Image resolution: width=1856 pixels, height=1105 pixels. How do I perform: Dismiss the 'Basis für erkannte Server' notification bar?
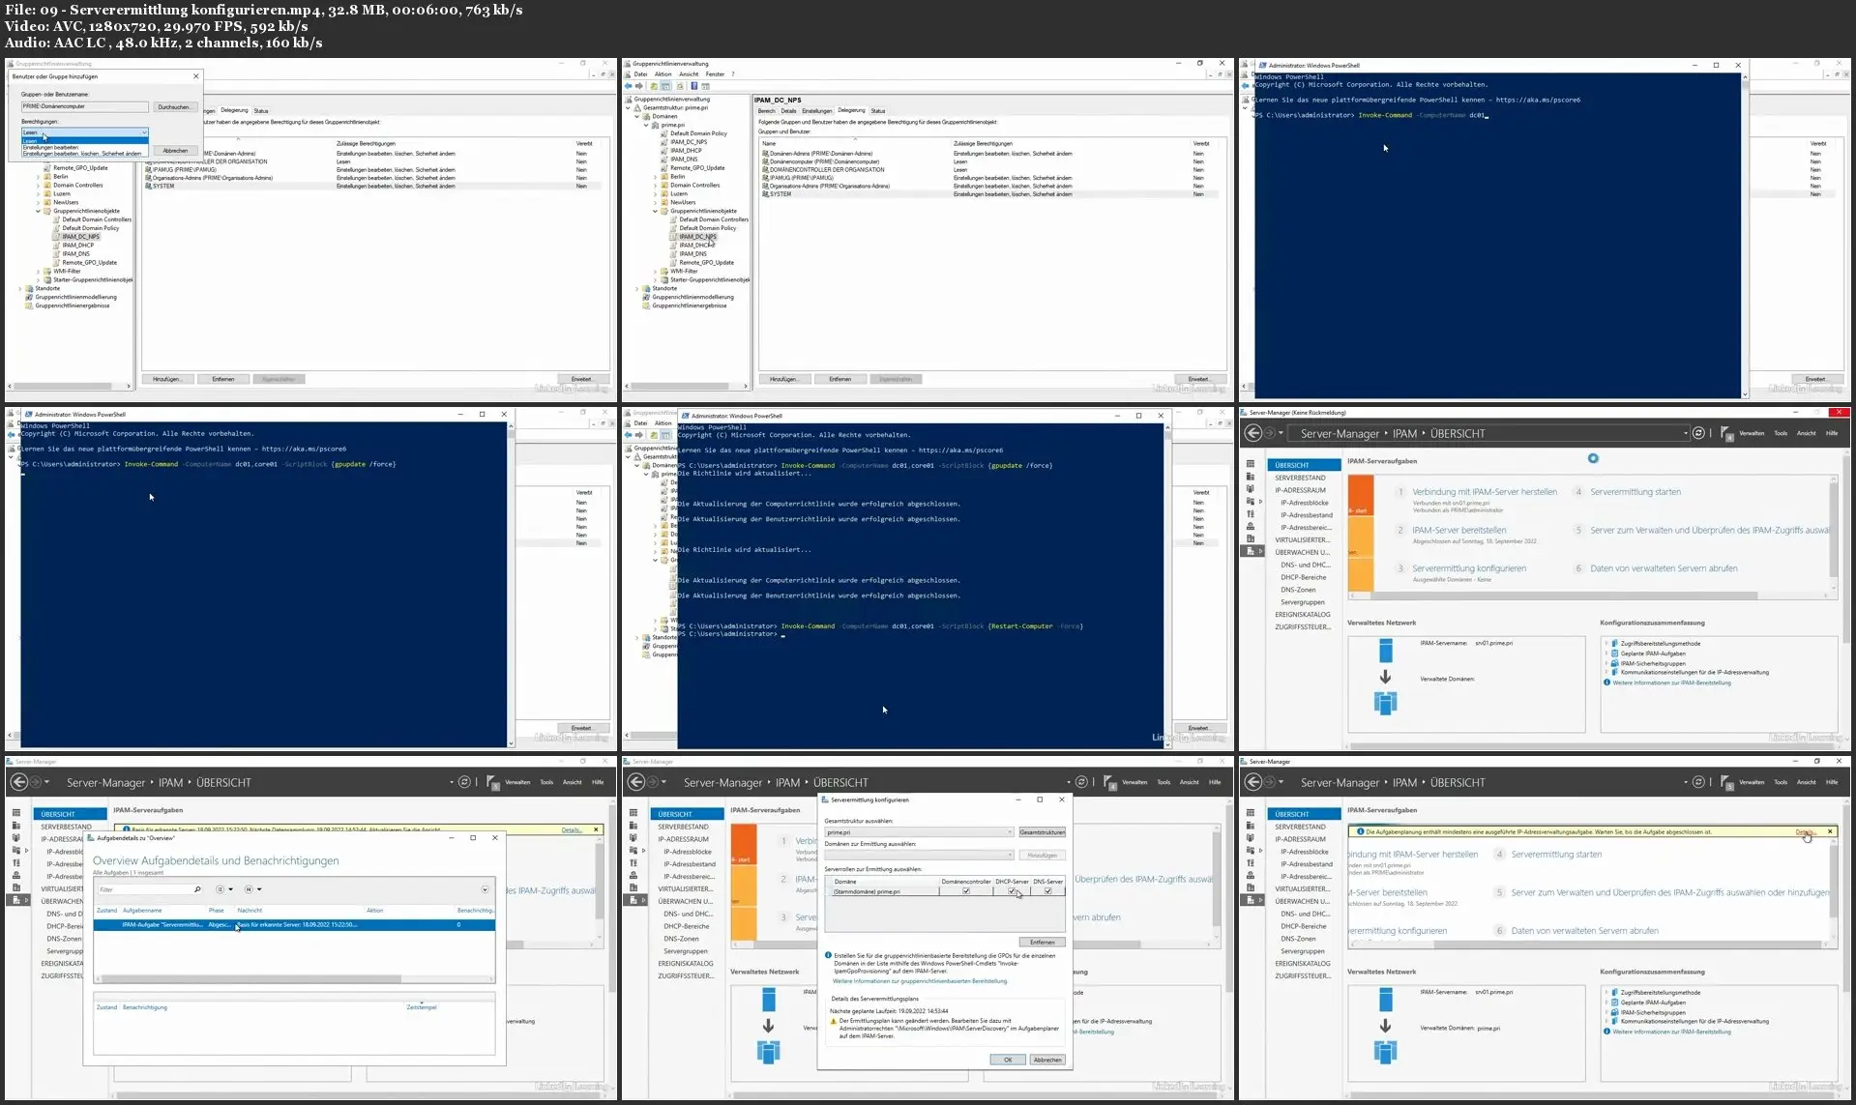596,829
